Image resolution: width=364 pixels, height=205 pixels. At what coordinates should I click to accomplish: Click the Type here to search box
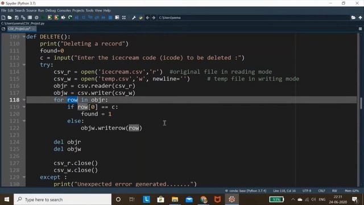(63, 199)
